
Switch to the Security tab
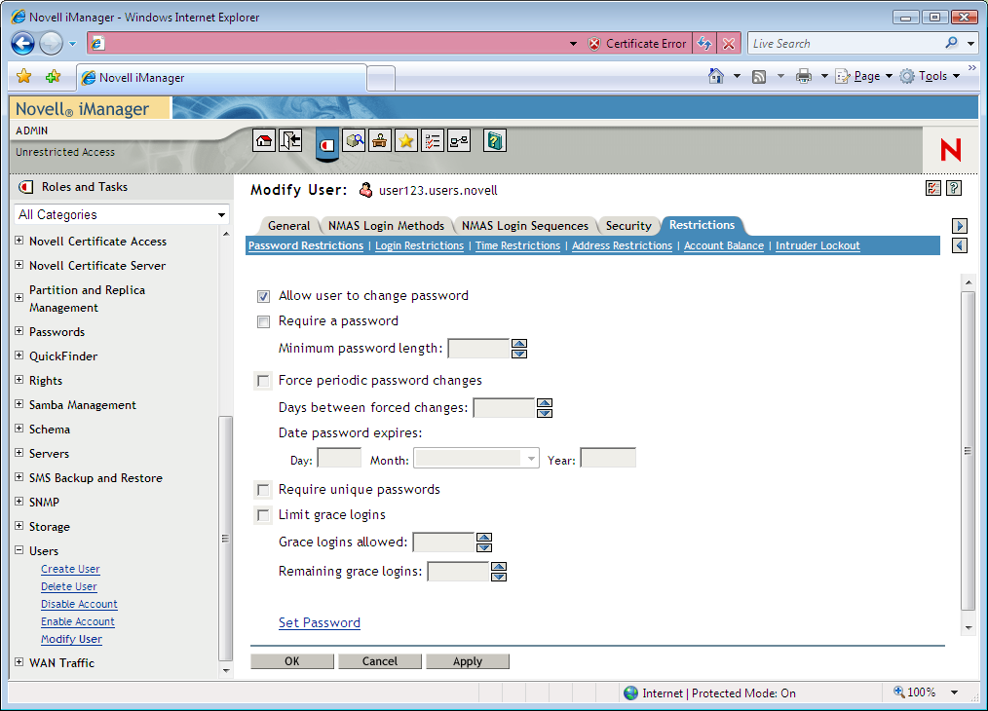(x=627, y=226)
